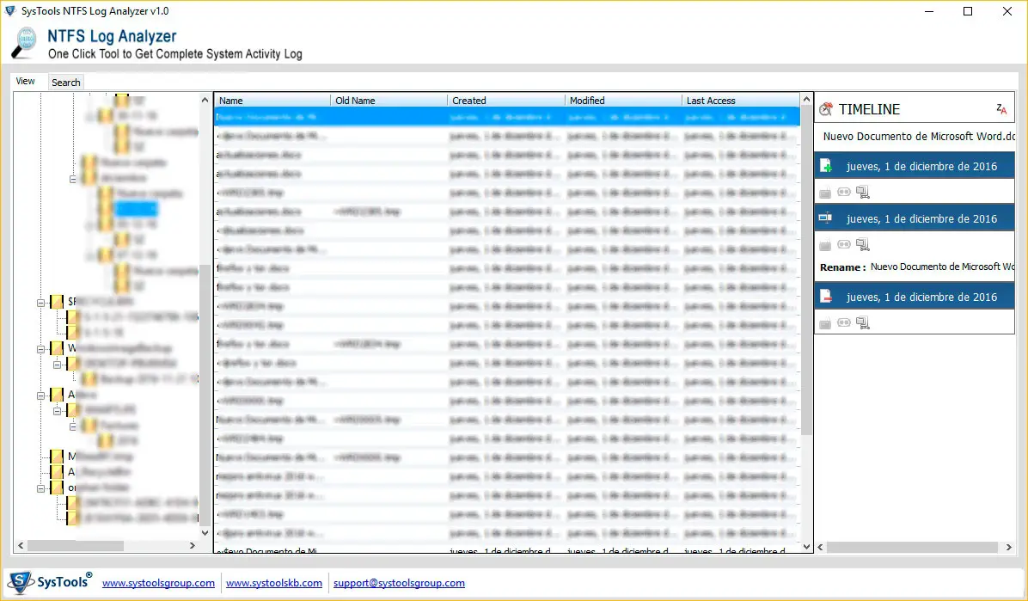Click the folder tree scroll-up arrow
The width and height of the screenshot is (1028, 601).
point(205,100)
